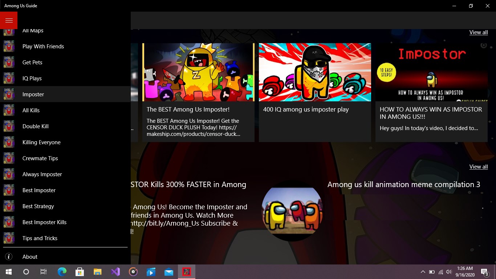The image size is (496, 279).
Task: Click the About info icon
Action: [x=9, y=257]
